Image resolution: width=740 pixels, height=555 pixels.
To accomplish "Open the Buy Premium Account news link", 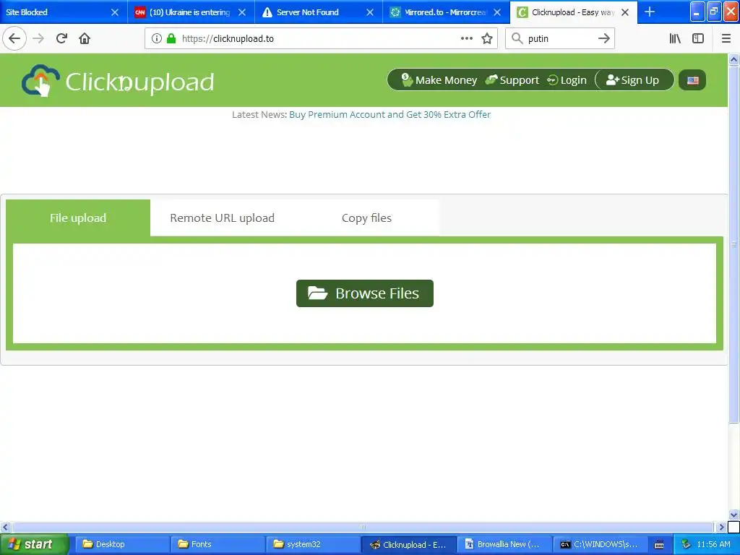I will click(390, 115).
